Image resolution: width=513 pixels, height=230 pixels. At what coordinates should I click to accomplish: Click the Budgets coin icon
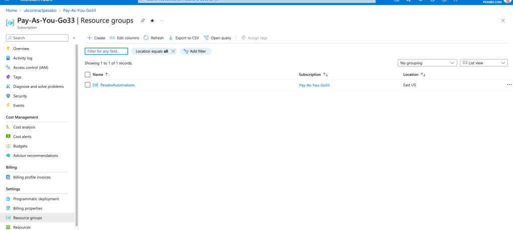(x=8, y=146)
